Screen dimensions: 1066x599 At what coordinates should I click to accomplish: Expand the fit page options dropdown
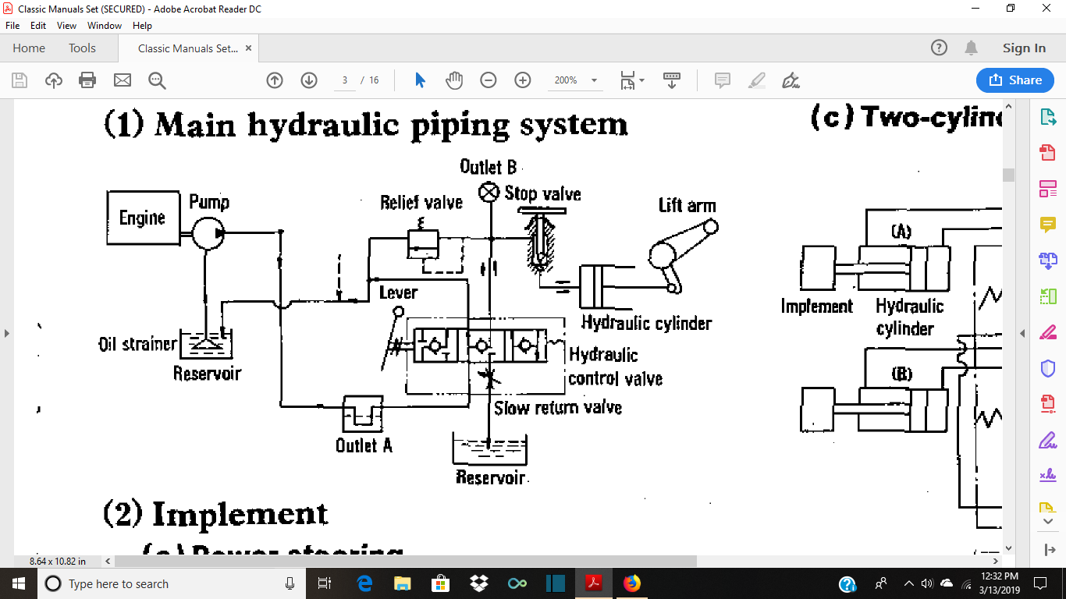[x=641, y=80]
